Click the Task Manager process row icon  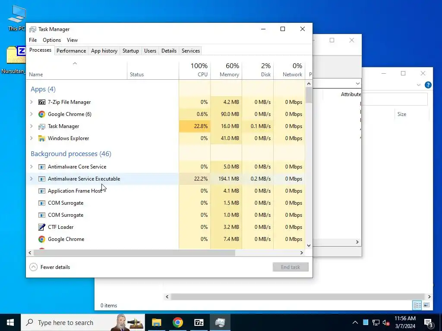[42, 126]
